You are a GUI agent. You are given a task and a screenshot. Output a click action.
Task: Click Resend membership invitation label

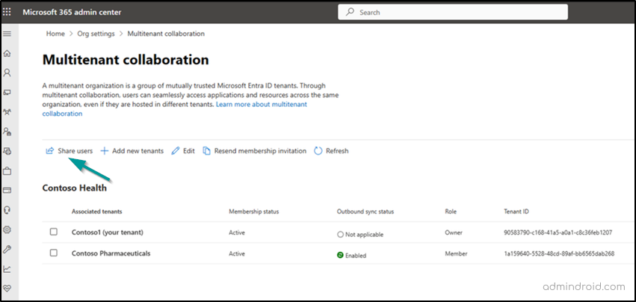pos(260,151)
